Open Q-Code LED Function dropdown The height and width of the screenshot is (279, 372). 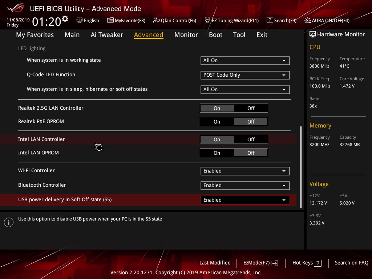tap(245, 75)
